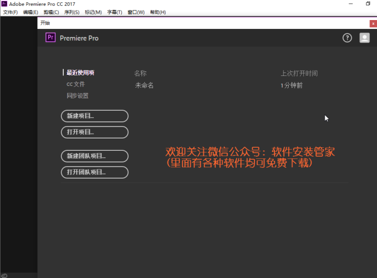Open the 序列(S) menu
Image resolution: width=377 pixels, height=278 pixels.
[x=72, y=12]
